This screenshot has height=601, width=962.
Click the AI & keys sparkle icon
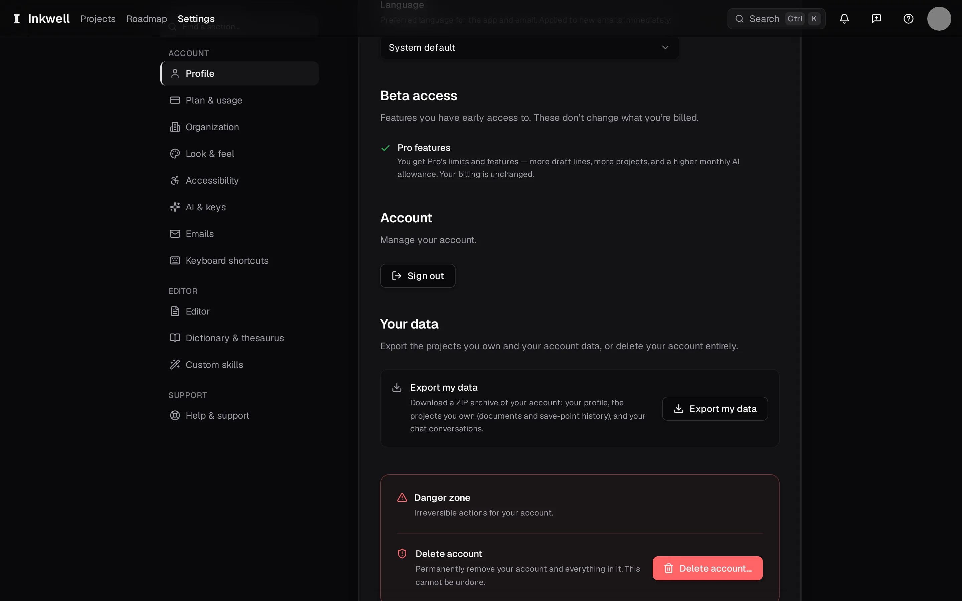pos(175,207)
